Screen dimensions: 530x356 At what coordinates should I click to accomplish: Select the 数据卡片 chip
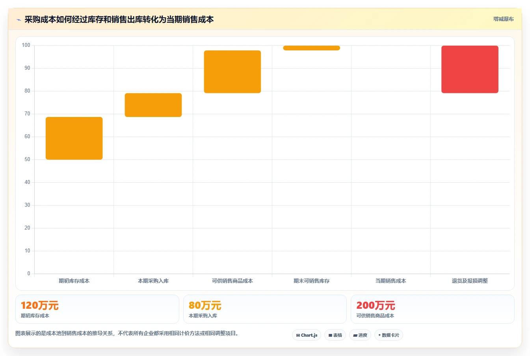coord(389,335)
